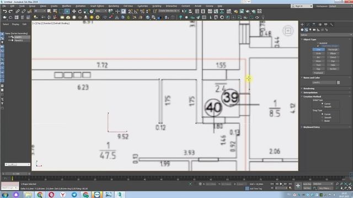Screen dimensions: 353x198
Task: Click the Ellipse shape button
Action: click(x=333, y=53)
